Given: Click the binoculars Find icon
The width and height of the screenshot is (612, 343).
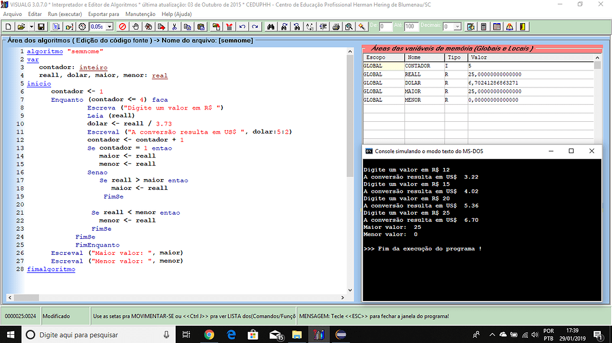Looking at the screenshot, I should tap(271, 27).
